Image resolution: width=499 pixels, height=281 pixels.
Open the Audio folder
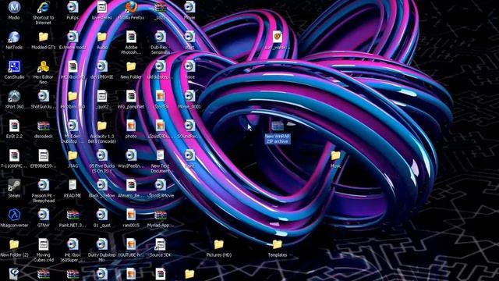pos(102,37)
